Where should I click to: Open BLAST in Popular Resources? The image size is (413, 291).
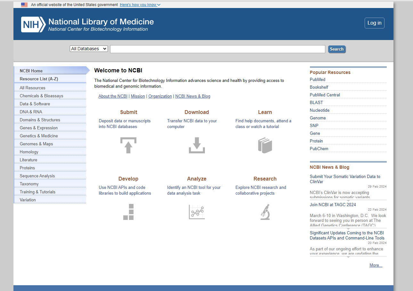[x=316, y=102]
